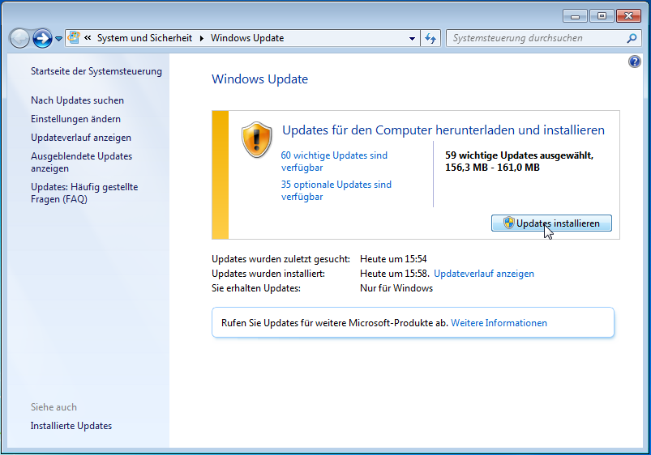Open help via the blue question mark icon

click(x=635, y=62)
